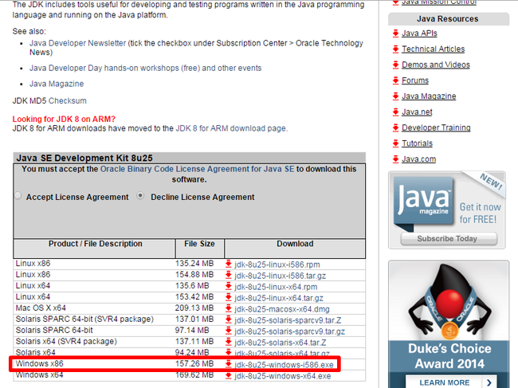518x388 pixels.
Task: Click the 157.26 MB file size cell
Action: coord(194,364)
